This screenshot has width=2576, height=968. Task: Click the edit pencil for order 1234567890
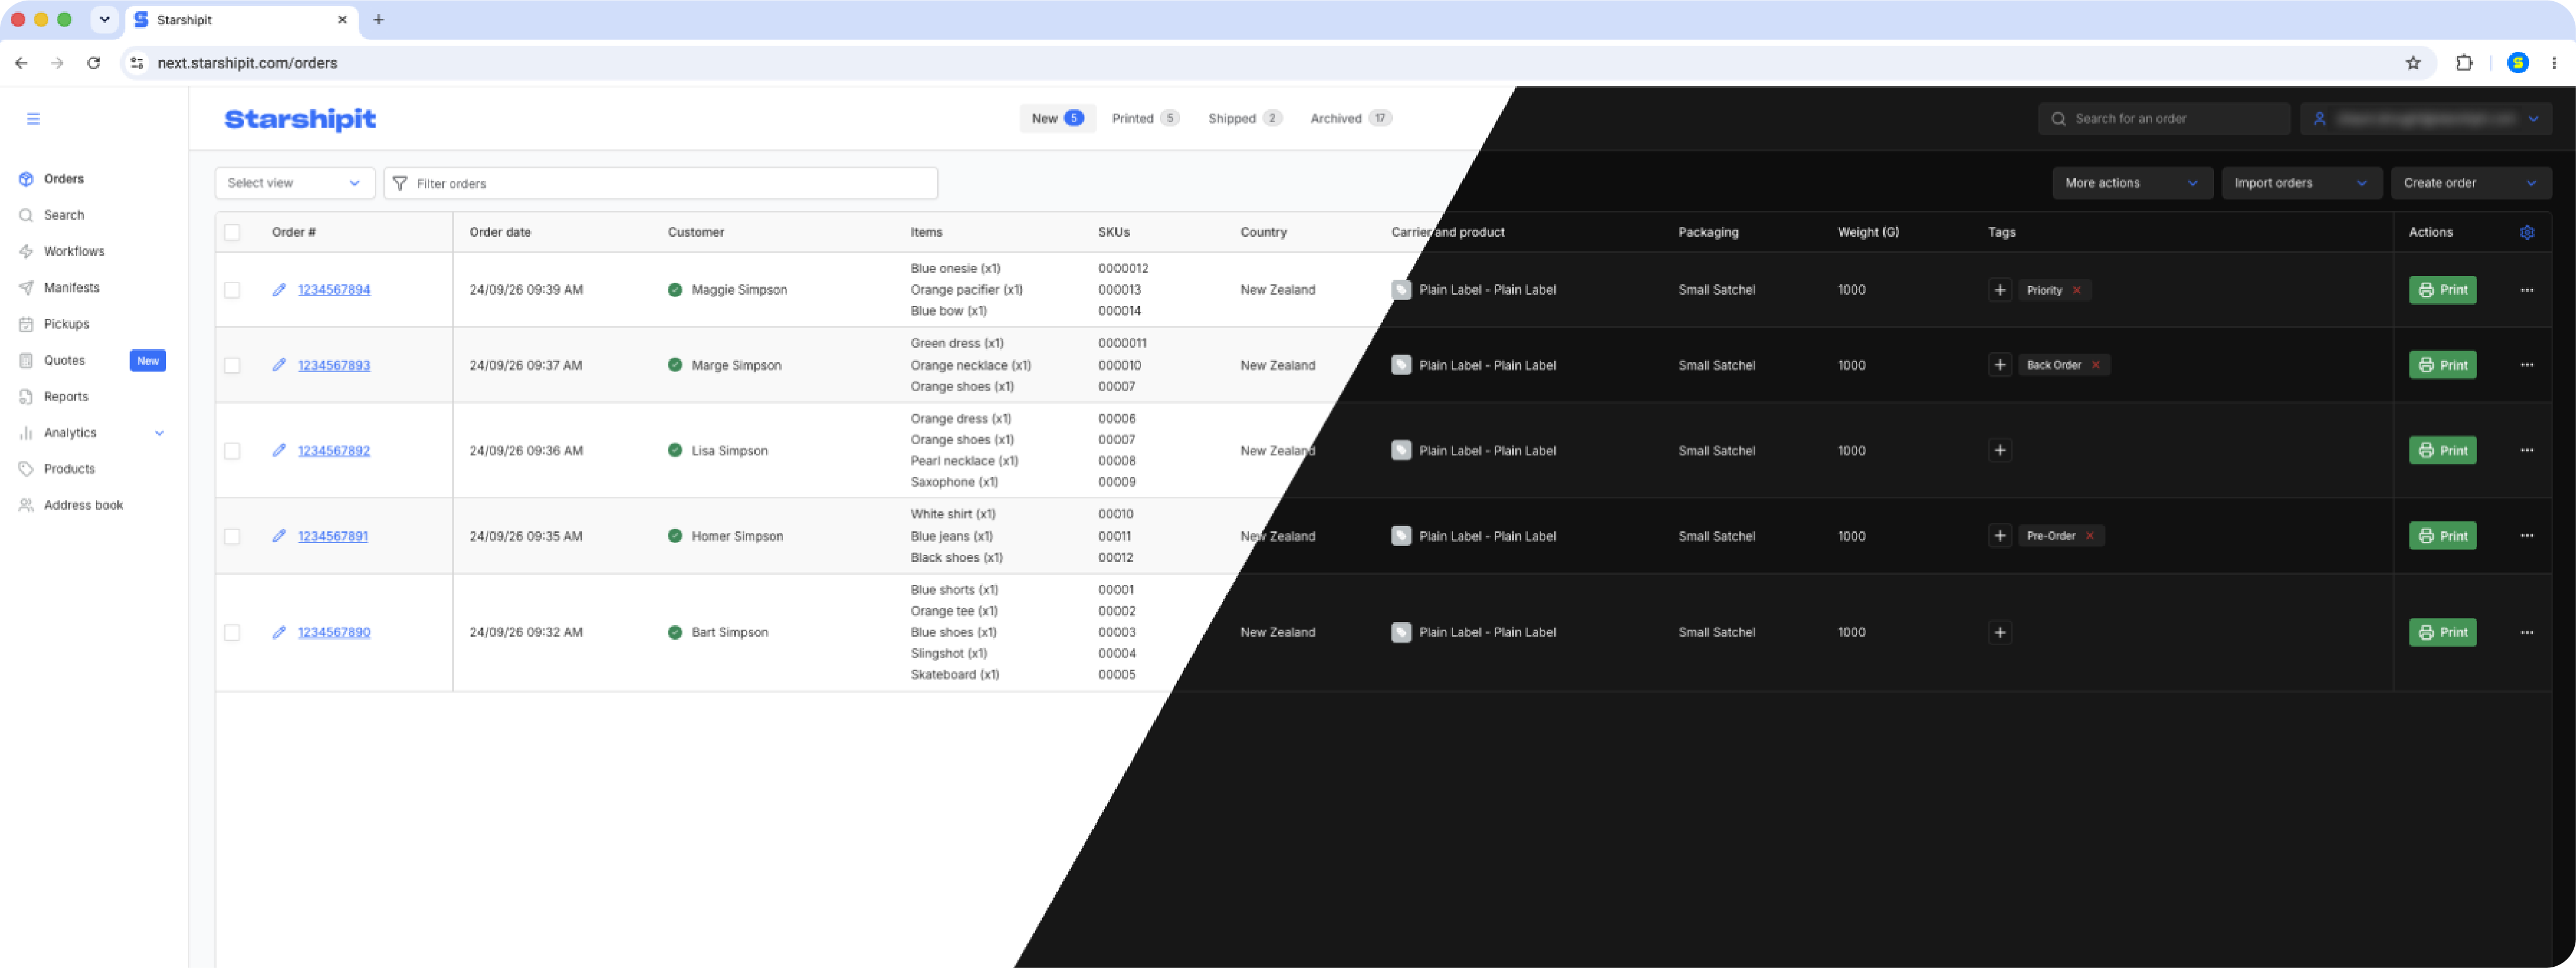click(279, 633)
